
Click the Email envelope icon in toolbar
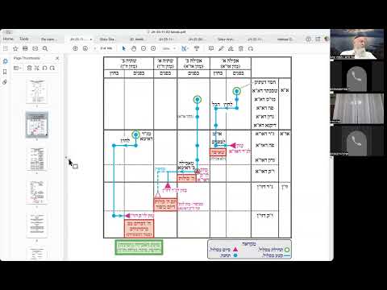tap(35, 48)
